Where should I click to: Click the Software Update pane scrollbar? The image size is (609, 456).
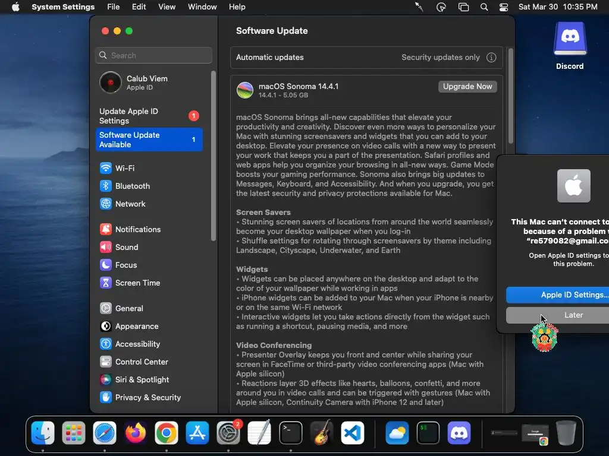(511, 96)
